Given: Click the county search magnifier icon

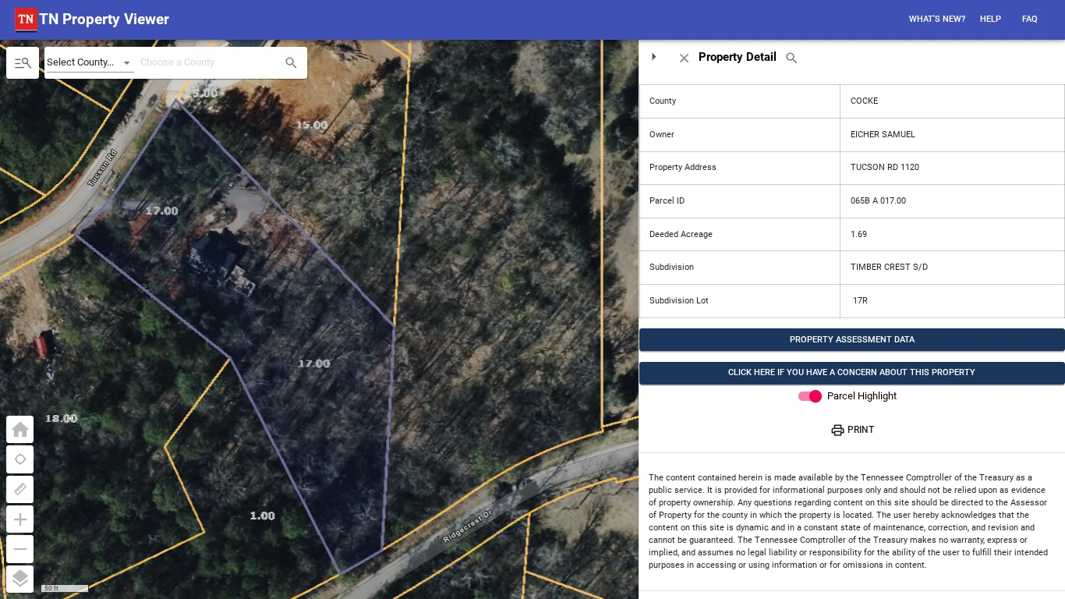Looking at the screenshot, I should click(x=291, y=63).
